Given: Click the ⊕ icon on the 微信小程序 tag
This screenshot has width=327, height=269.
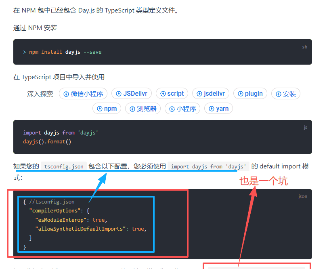Looking at the screenshot, I should click(x=66, y=93).
